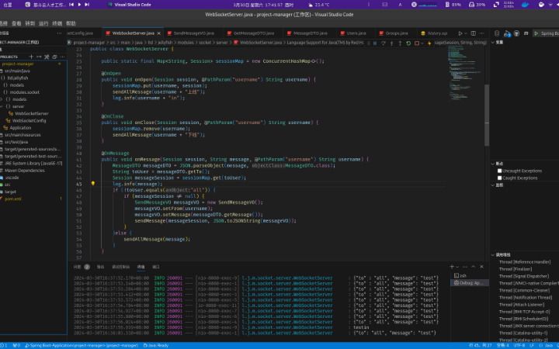Select Thread [Signal Dispatcher] in call stack
The width and height of the screenshot is (559, 349).
[524, 276]
